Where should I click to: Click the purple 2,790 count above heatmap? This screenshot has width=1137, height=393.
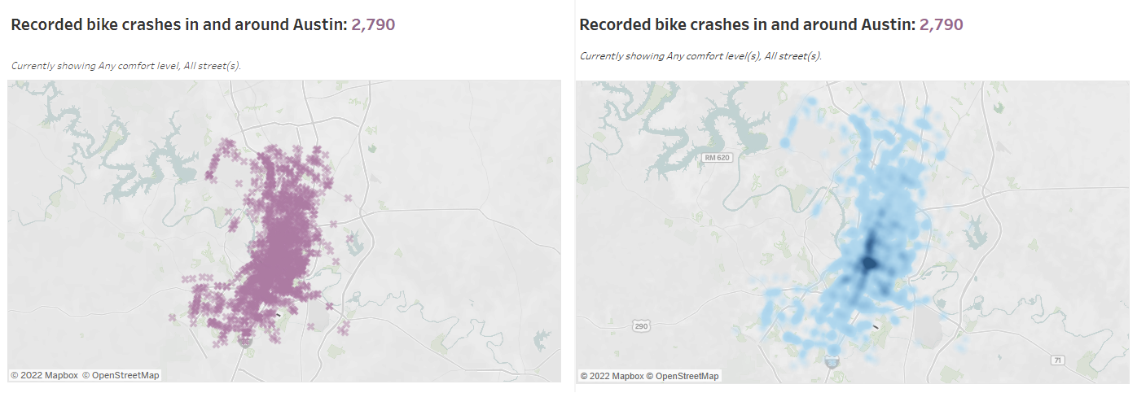pos(942,24)
